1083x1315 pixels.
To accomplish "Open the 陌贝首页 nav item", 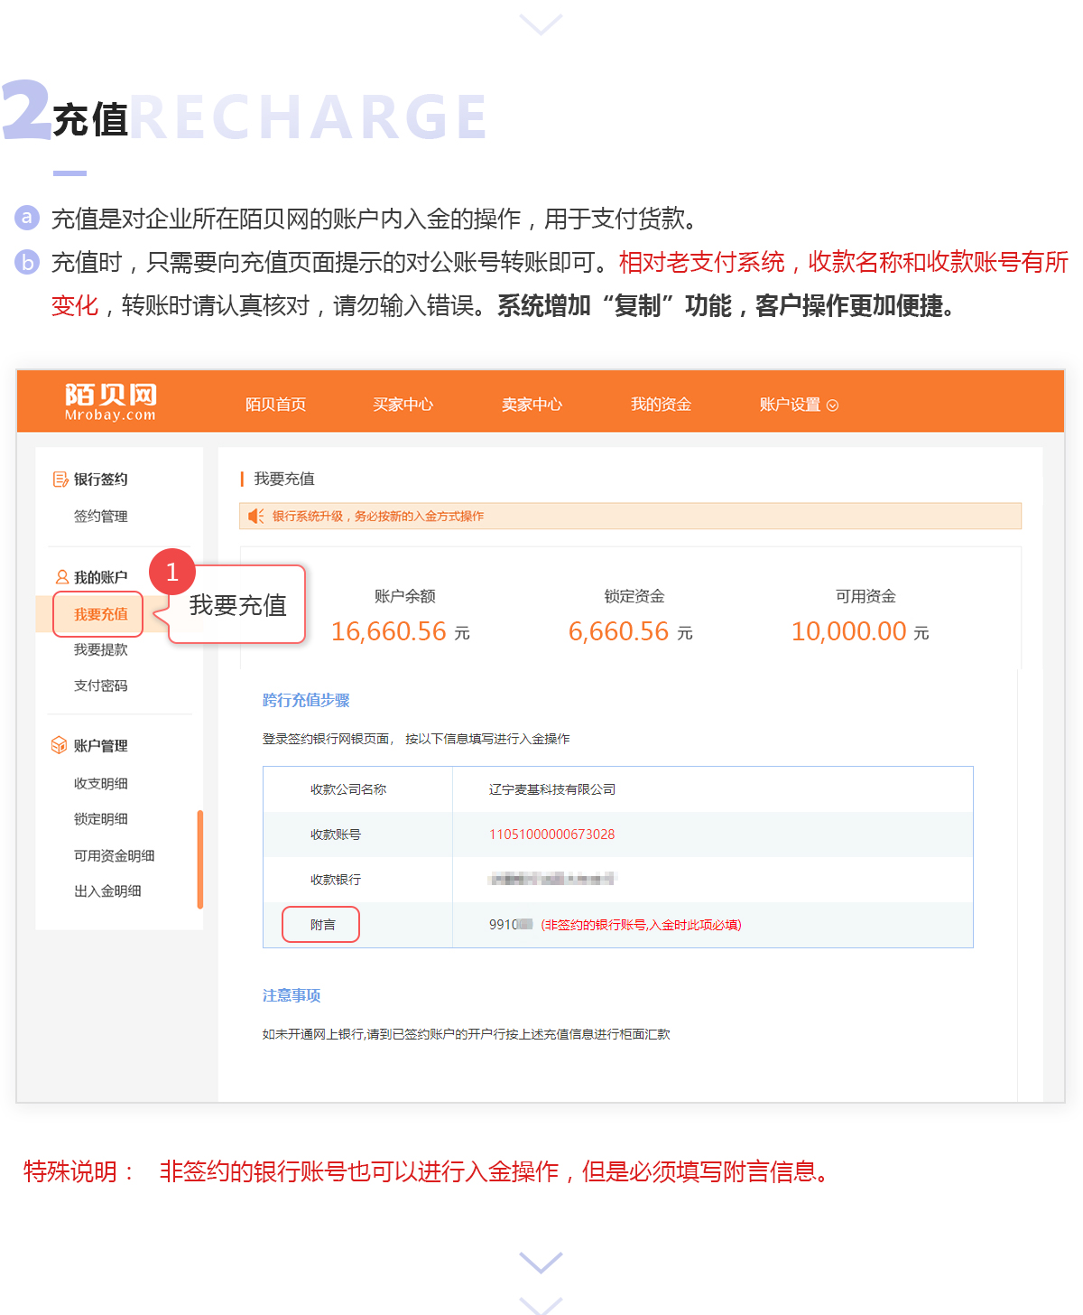I will pos(275,405).
